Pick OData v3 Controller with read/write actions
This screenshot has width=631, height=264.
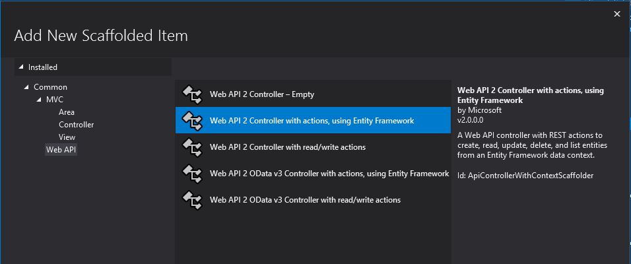[x=313, y=199]
